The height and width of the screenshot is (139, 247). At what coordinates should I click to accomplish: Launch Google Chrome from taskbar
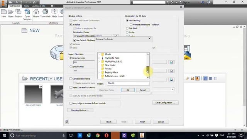click(98, 136)
